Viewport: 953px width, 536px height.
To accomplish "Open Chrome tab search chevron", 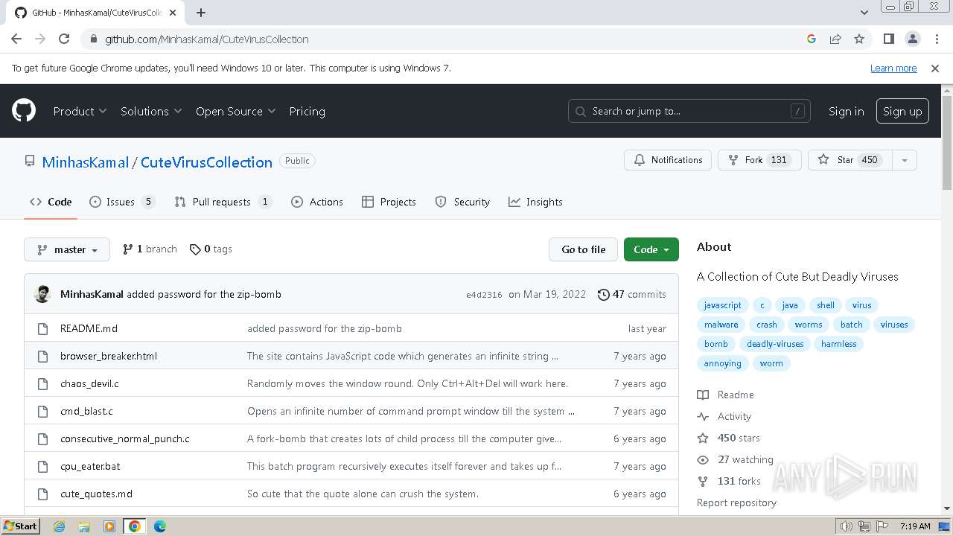I will point(864,13).
